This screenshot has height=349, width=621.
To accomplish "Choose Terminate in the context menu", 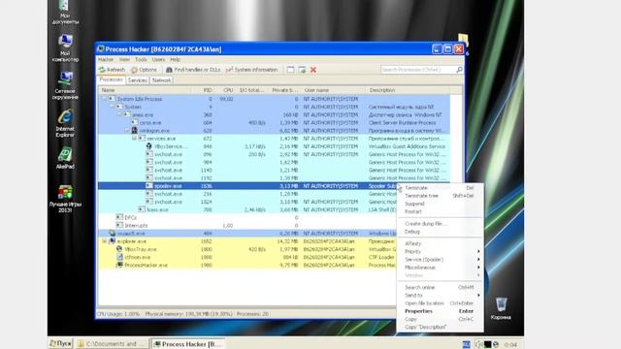I will click(440, 188).
